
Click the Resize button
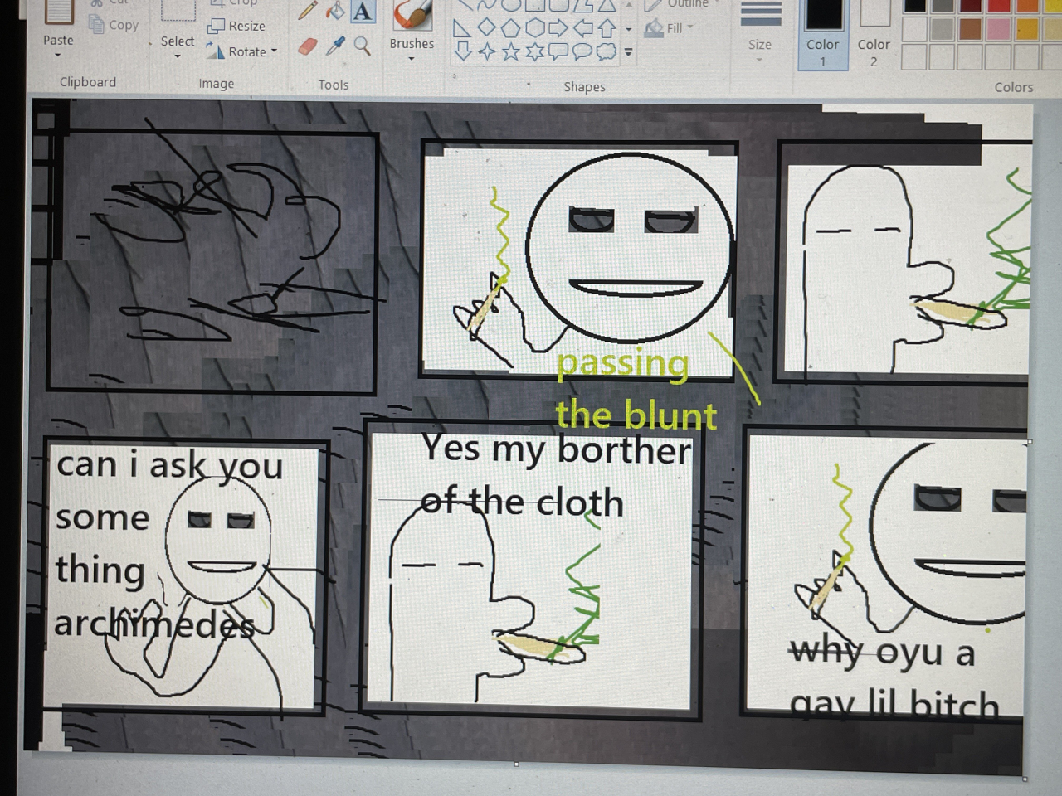coord(237,27)
